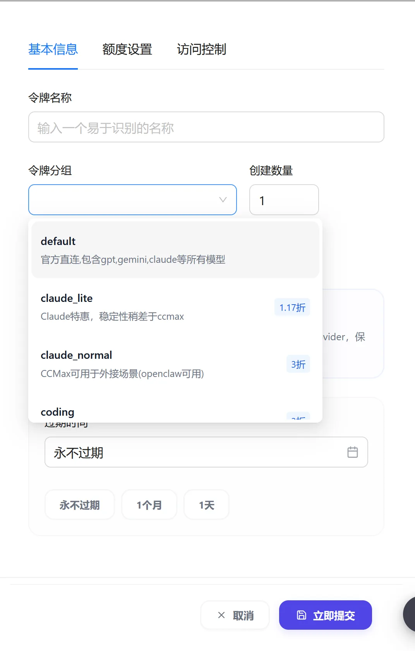The image size is (415, 651).
Task: Click the 取消 cancel button
Action: coord(235,615)
